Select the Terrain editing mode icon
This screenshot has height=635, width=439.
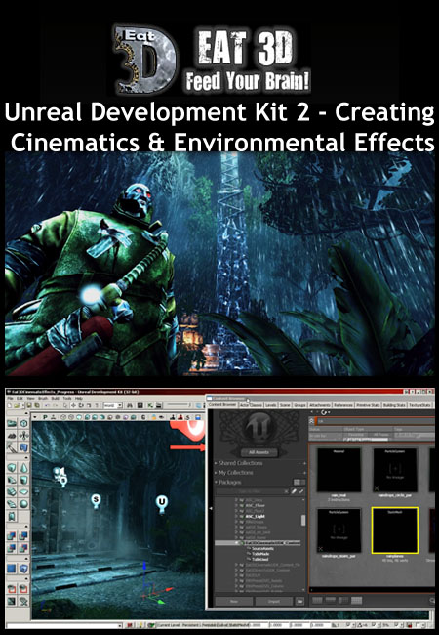click(12, 436)
